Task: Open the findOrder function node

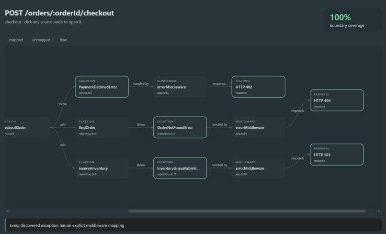Action: [x=102, y=127]
